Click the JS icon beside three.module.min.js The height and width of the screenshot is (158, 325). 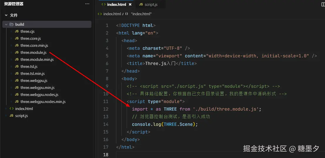16,59
